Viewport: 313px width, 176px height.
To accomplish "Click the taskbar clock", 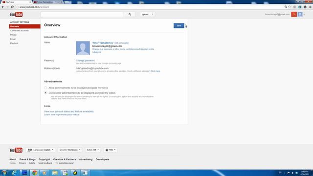I will [305, 173].
